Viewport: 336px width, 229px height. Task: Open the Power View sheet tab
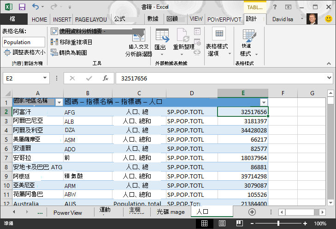(x=68, y=212)
